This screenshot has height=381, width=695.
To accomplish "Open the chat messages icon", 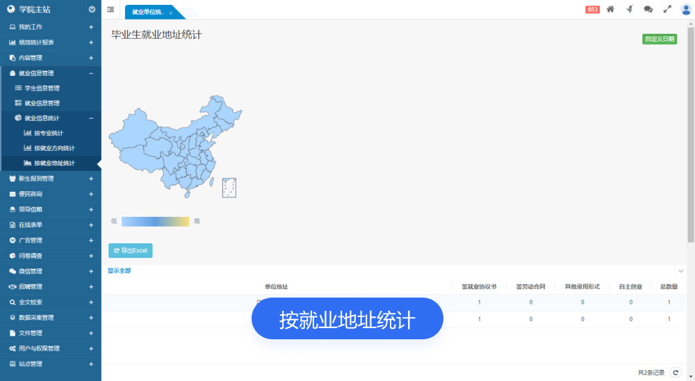I will click(x=648, y=9).
